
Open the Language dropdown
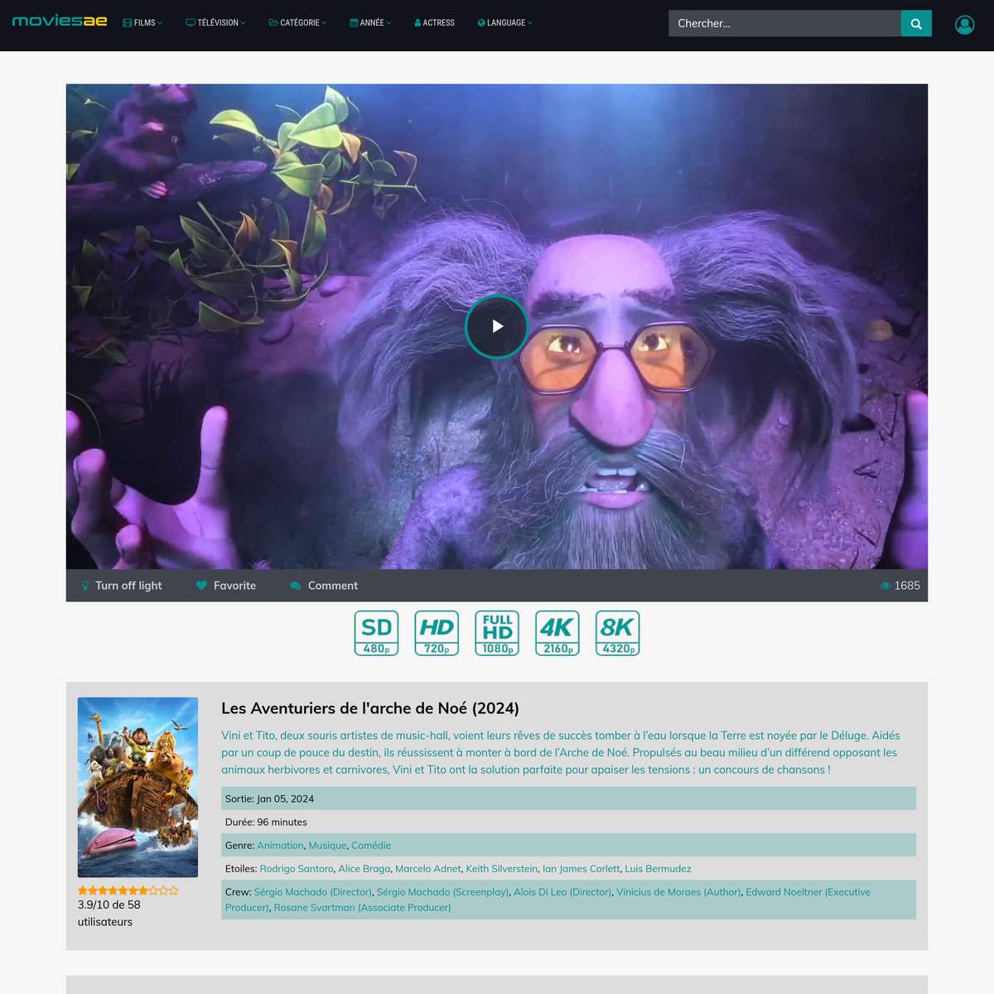pyautogui.click(x=505, y=23)
